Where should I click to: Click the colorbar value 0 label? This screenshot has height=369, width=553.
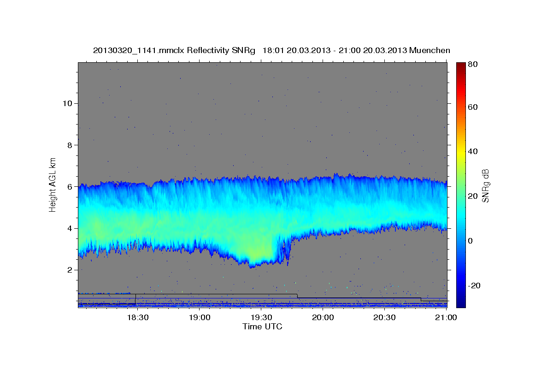[471, 241]
